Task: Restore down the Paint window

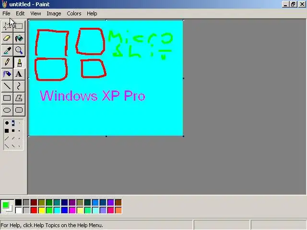Action: tap(293, 4)
